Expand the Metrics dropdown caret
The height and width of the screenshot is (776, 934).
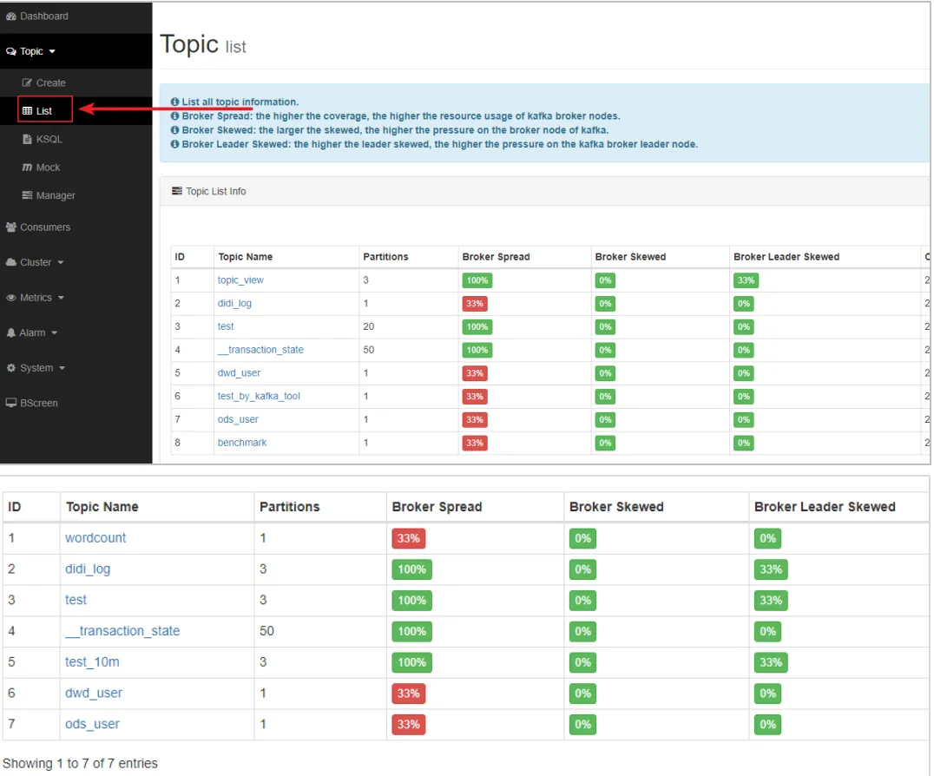pos(62,298)
